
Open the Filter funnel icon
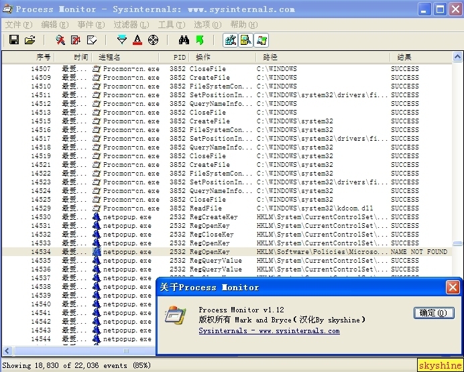[x=122, y=40]
